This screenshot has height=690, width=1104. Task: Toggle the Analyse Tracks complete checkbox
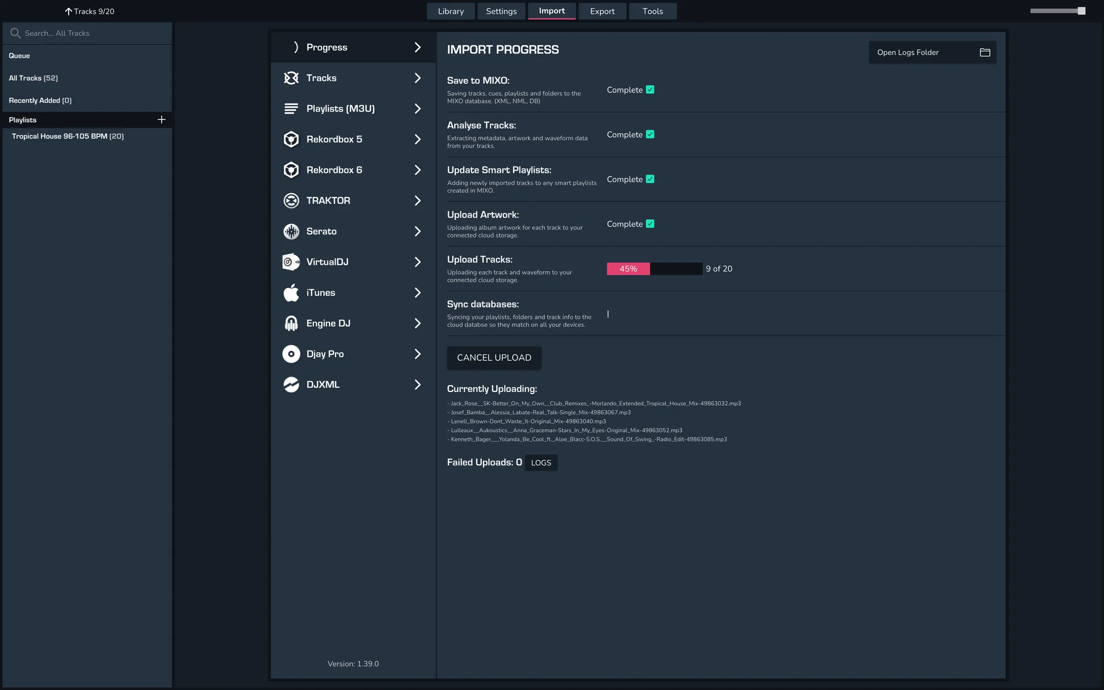[650, 135]
